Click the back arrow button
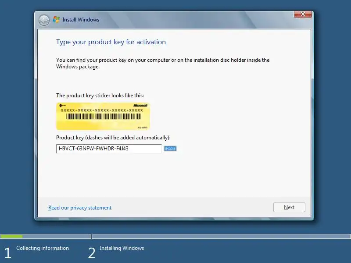Screen dimensions: 351x263 (44, 20)
